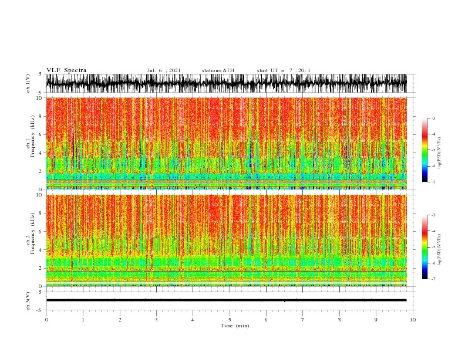Click inside the ch.2 spectrogram panel
The width and height of the screenshot is (465, 359).
[226, 241]
